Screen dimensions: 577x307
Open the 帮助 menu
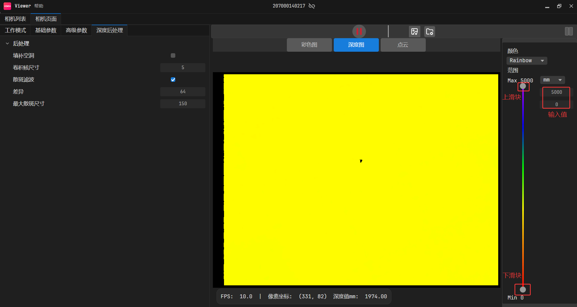click(x=39, y=6)
